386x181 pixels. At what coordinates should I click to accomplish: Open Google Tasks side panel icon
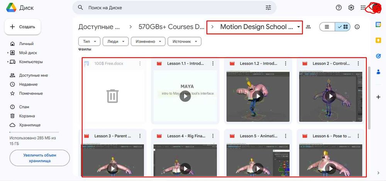378,56
